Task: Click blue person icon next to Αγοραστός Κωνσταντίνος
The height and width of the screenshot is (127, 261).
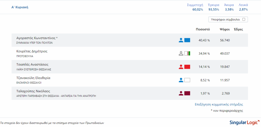Action: point(181,40)
